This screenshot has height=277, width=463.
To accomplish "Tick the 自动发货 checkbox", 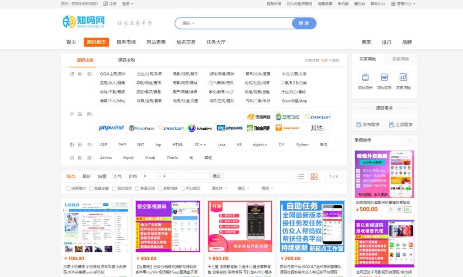I will click(x=114, y=188).
